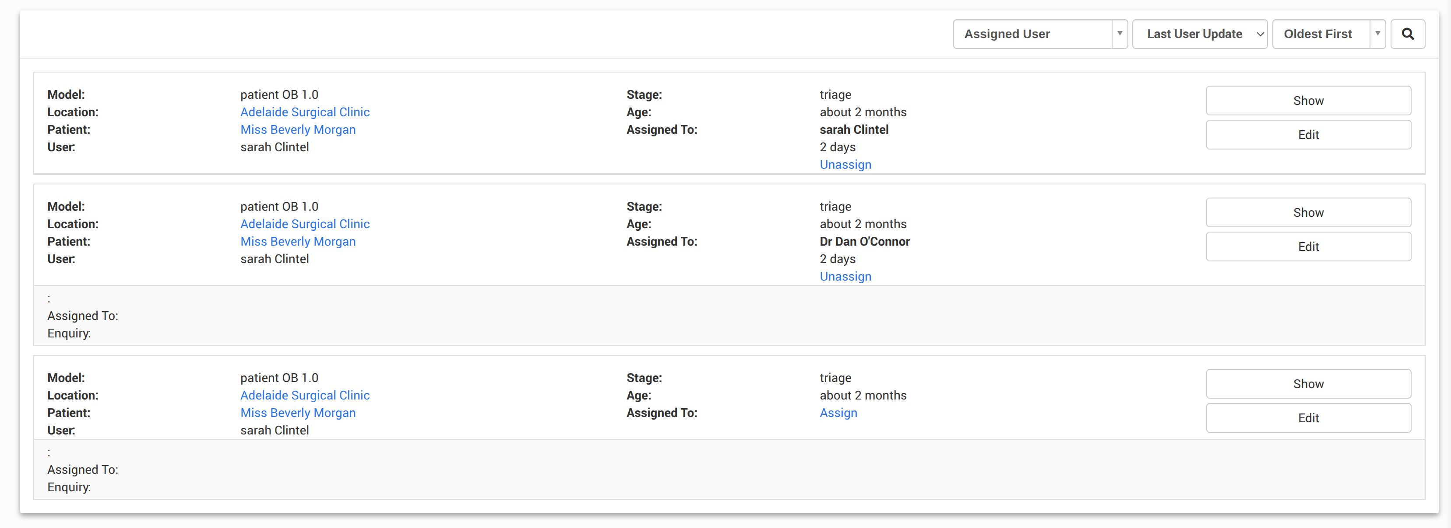Unassign Dr Dan O'Connor from second record
Viewport: 1451px width, 528px height.
pyautogui.click(x=845, y=276)
